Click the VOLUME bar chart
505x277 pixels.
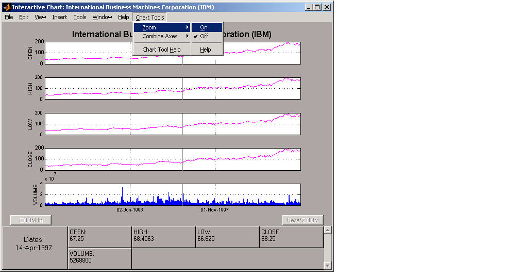173,195
